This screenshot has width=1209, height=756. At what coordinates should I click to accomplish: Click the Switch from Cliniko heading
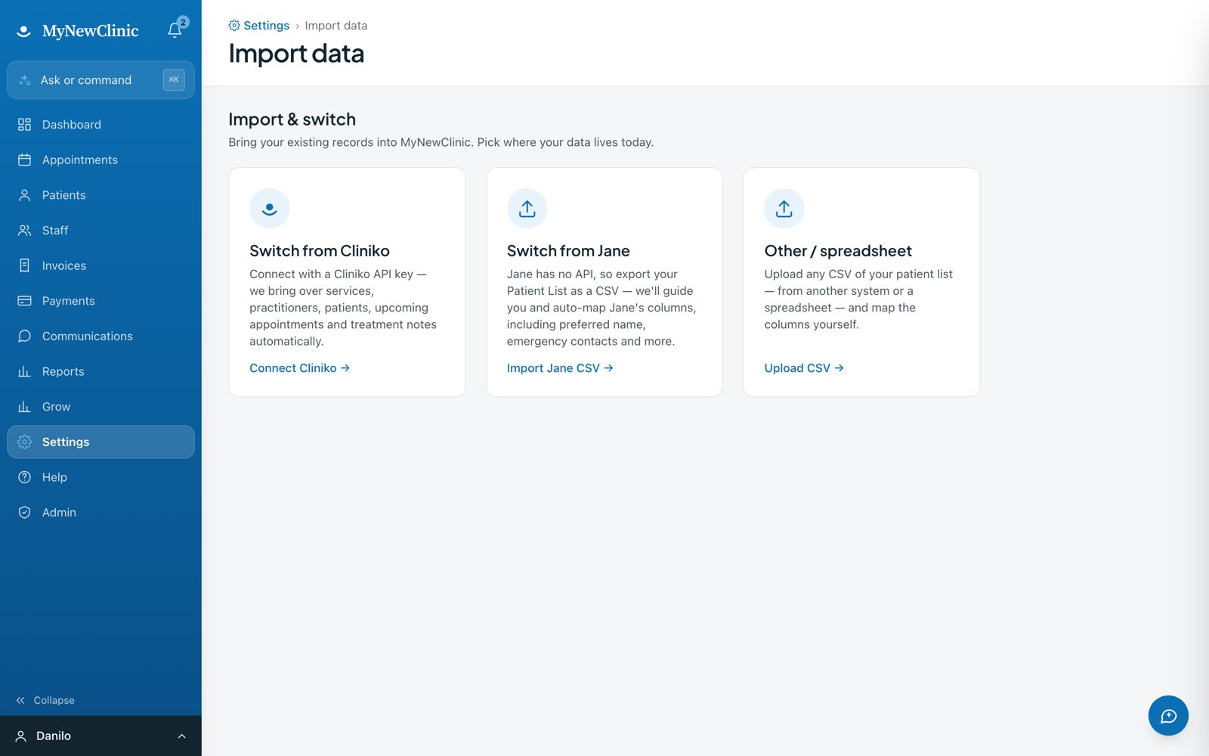[320, 251]
